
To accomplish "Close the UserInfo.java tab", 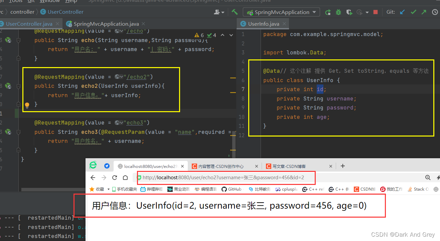I will click(x=284, y=24).
